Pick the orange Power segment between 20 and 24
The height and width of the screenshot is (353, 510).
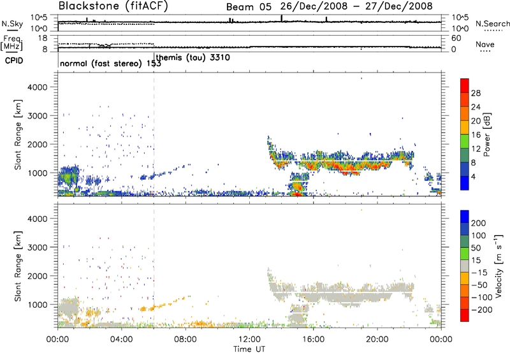(x=465, y=113)
